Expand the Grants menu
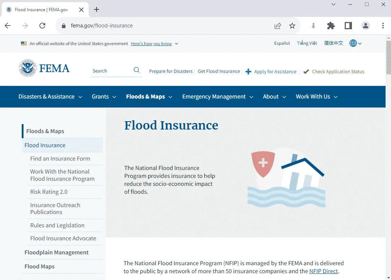Viewport: 391px width, 280px height. (x=104, y=97)
